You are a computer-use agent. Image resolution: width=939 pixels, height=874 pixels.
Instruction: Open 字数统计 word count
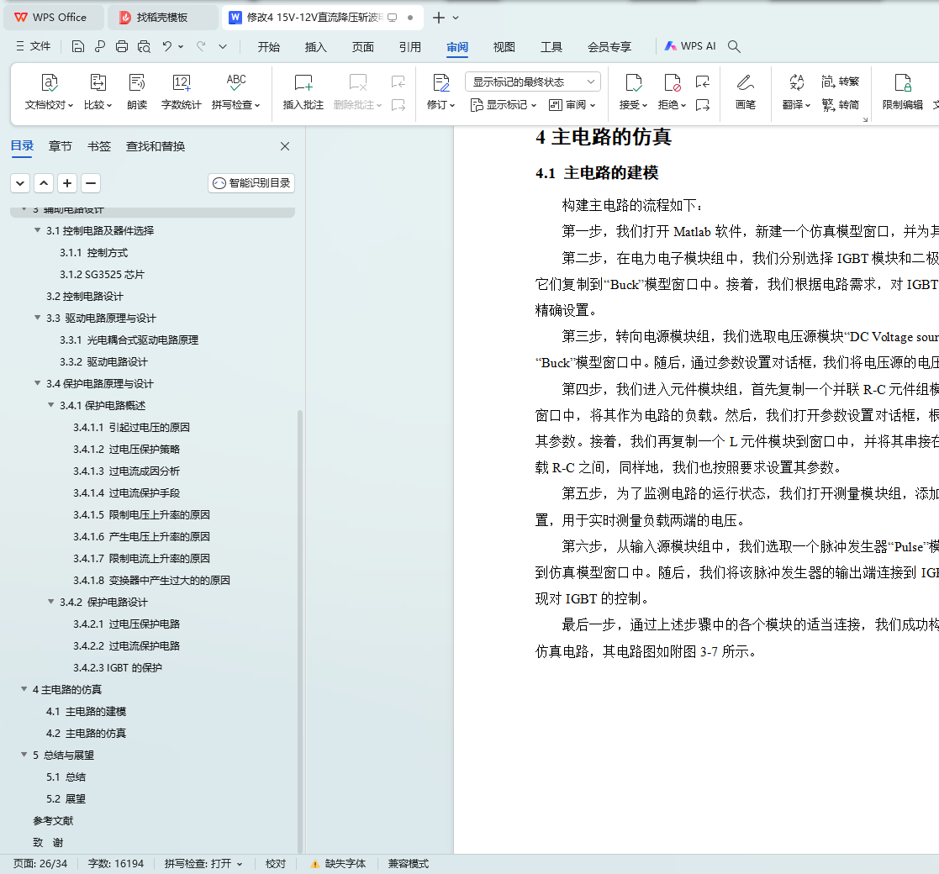[x=181, y=91]
